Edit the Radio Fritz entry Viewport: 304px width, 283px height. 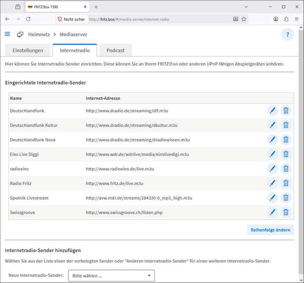click(272, 183)
